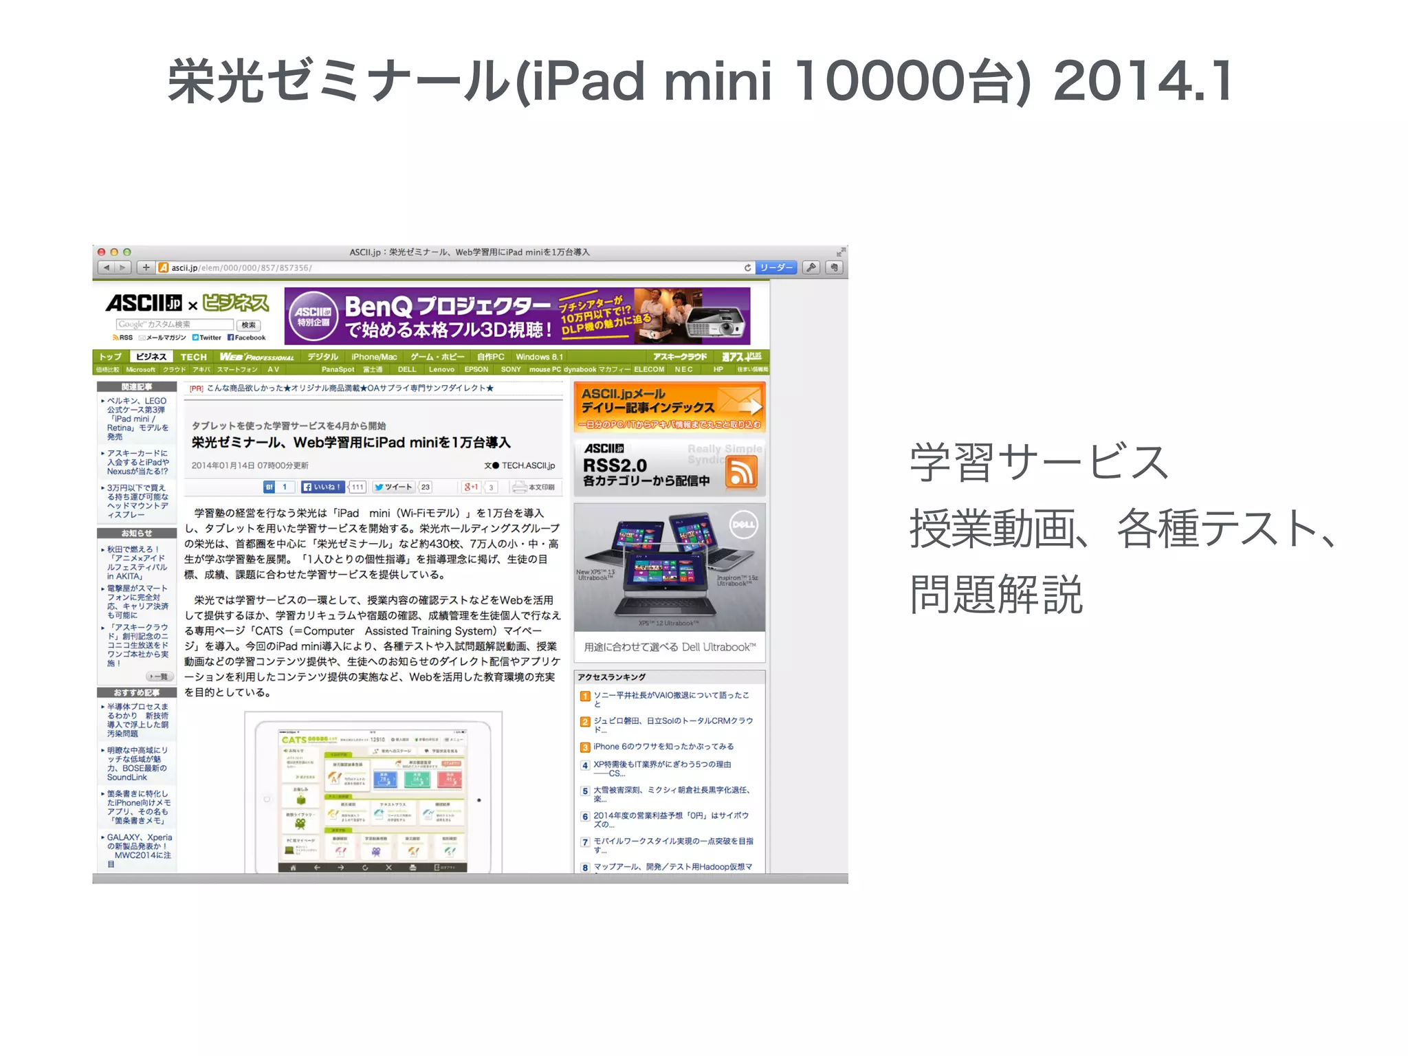Reload the page with the refresh icon
This screenshot has height=1056, width=1408.
tap(747, 267)
